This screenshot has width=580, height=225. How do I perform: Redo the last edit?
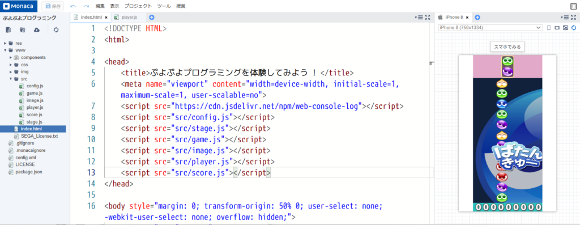(86, 6)
